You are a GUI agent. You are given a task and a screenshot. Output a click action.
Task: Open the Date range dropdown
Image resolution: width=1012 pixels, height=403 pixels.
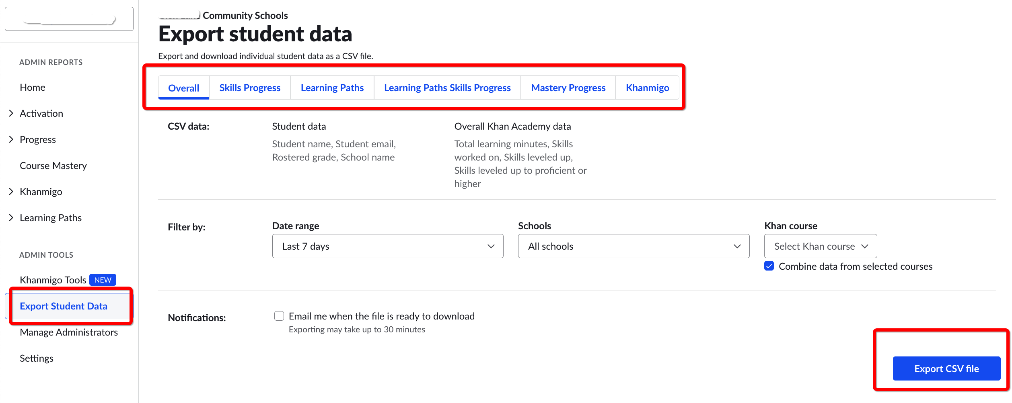pyautogui.click(x=387, y=246)
